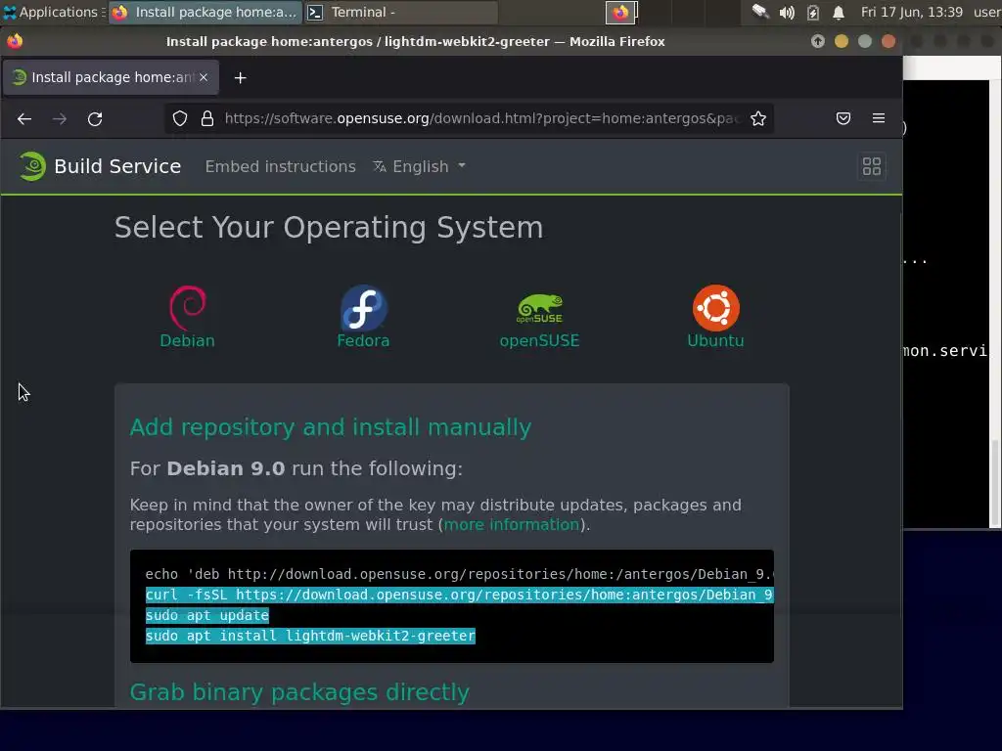
Task: Click the For Debian 9.0 instruction text
Action: pos(296,468)
